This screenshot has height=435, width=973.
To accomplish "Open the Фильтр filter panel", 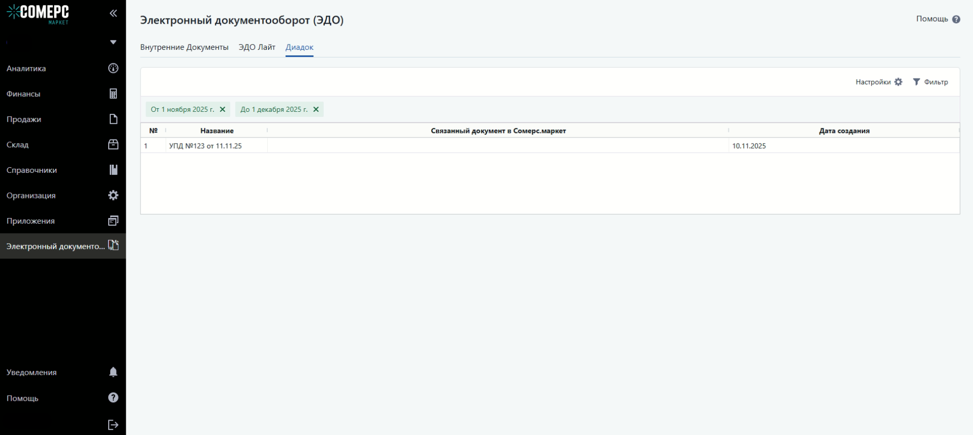I will [930, 82].
